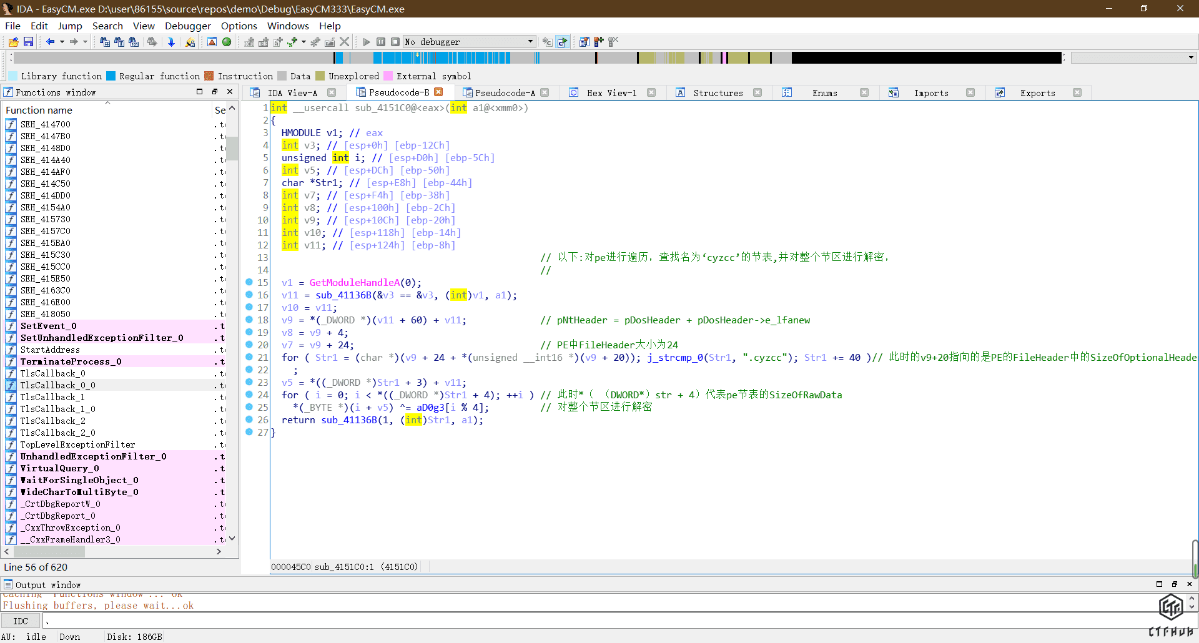The height and width of the screenshot is (643, 1199).
Task: Switch to the Hex View-1 tab
Action: [x=611, y=93]
